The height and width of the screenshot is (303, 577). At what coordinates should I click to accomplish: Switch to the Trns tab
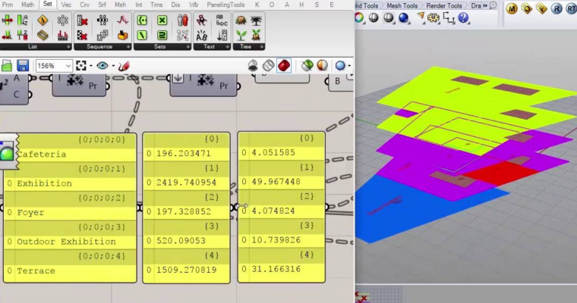156,5
